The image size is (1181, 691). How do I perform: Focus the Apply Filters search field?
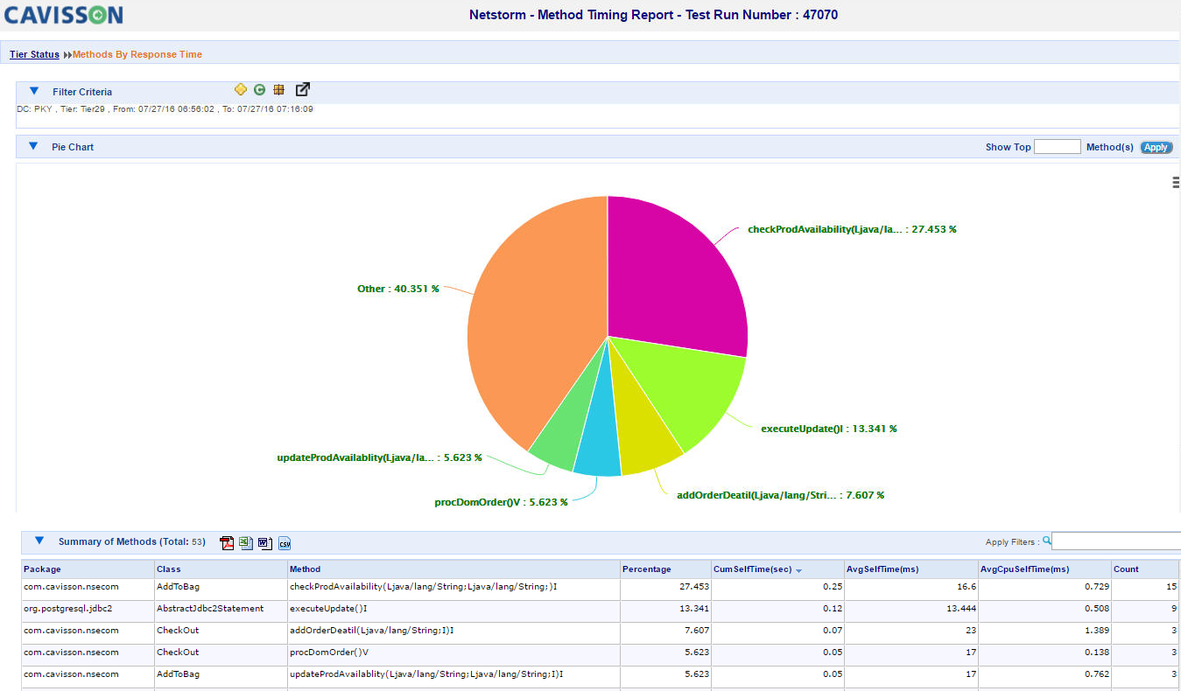pyautogui.click(x=1116, y=541)
